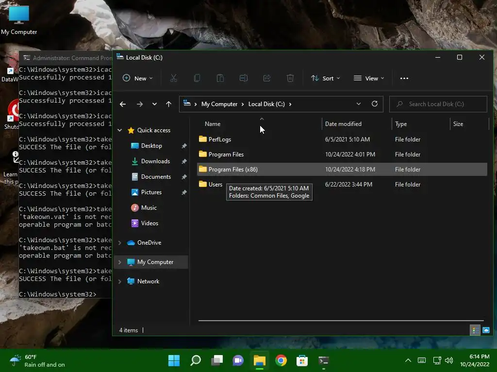This screenshot has height=372, width=497.
Task: Open the New dropdown menu
Action: coord(137,78)
